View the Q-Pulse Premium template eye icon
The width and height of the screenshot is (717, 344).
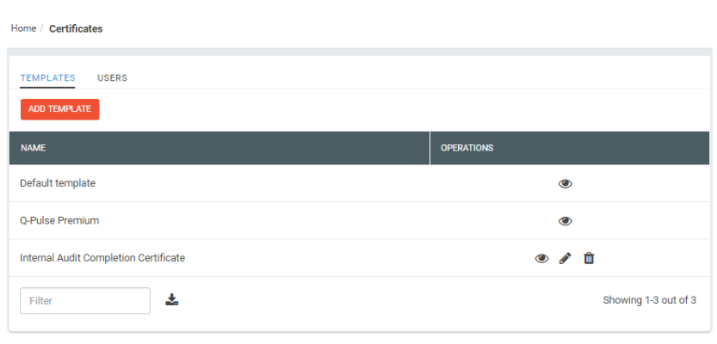(x=566, y=221)
